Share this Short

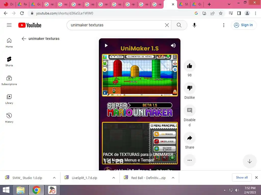tap(189, 138)
